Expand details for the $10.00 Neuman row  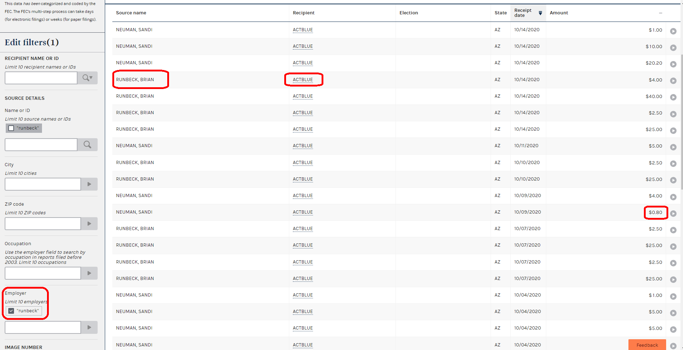673,48
